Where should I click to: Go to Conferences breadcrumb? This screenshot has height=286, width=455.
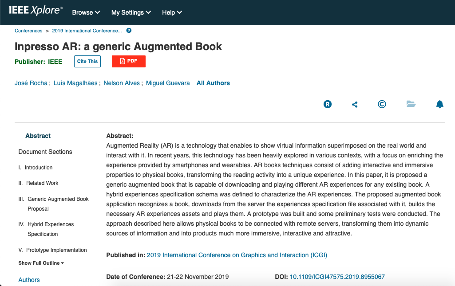pos(28,31)
